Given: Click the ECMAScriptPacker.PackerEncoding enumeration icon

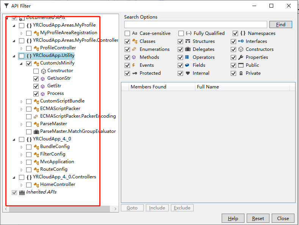Looking at the screenshot, I should point(36,116).
